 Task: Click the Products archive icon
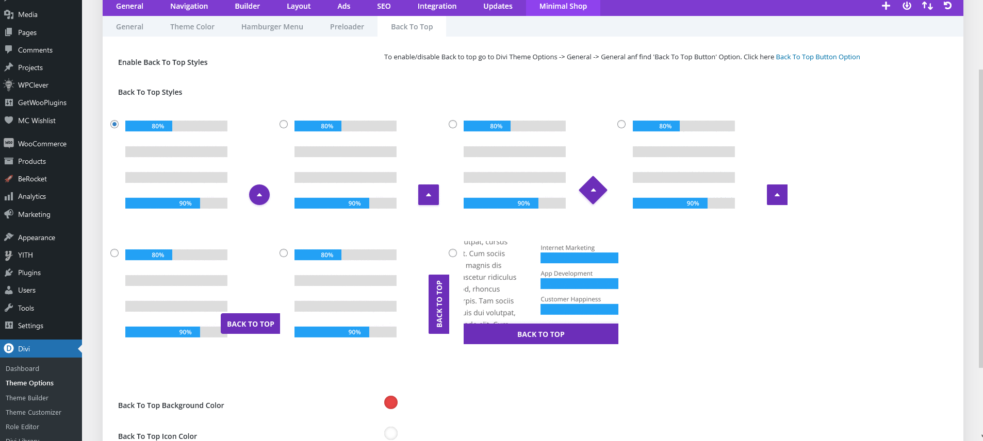[9, 161]
